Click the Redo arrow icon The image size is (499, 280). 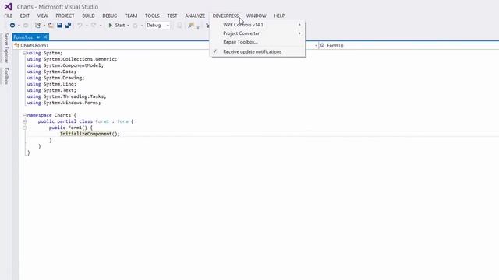[x=94, y=26]
